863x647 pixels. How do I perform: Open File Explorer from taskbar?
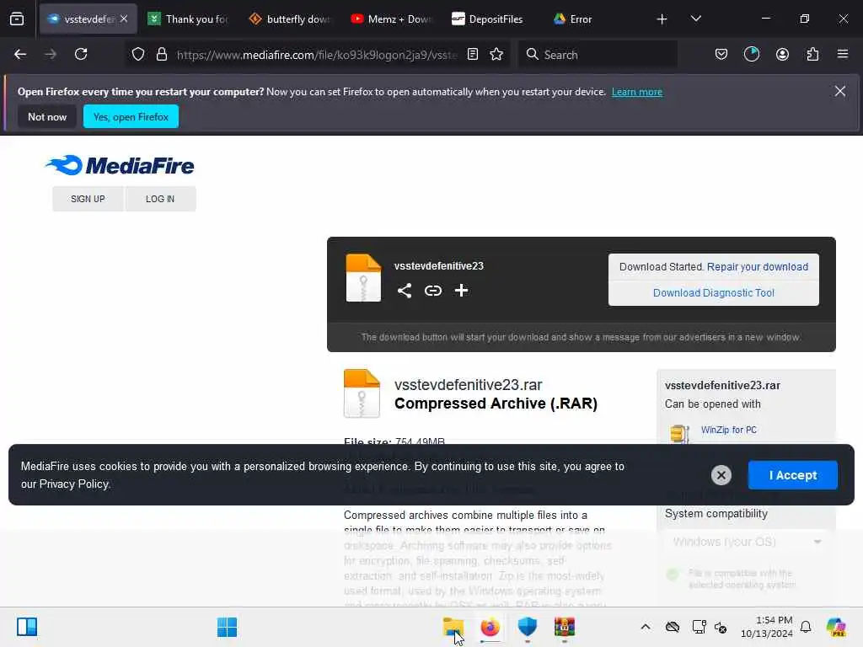tap(453, 627)
